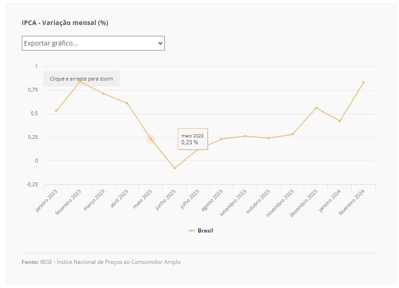Select the highlighted maio 2023 point

tap(151, 139)
